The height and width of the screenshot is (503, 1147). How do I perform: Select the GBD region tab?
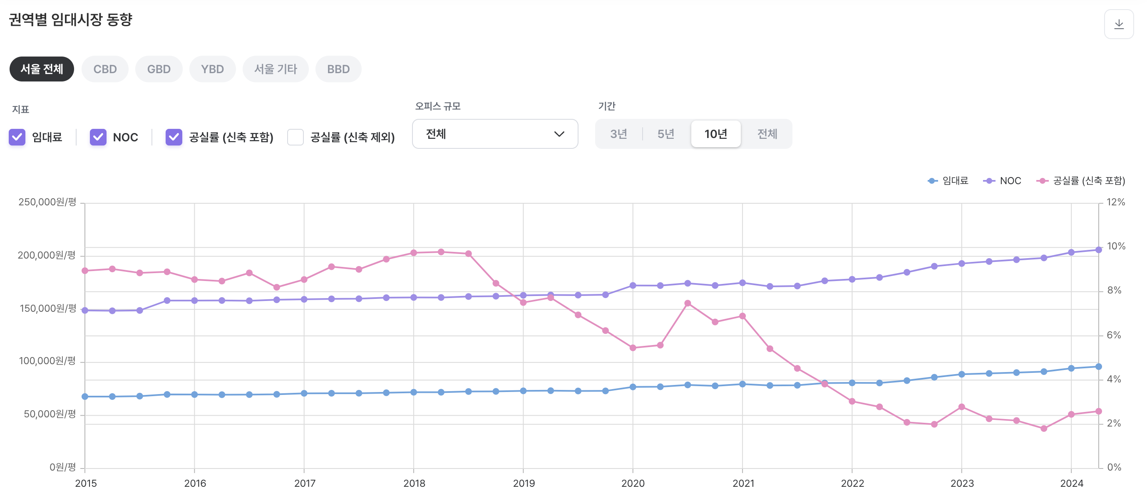[159, 69]
